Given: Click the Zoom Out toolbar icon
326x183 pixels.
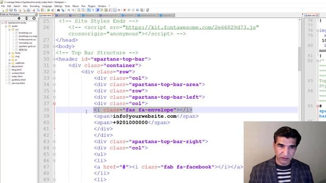Looking at the screenshot, I should pos(73,10).
